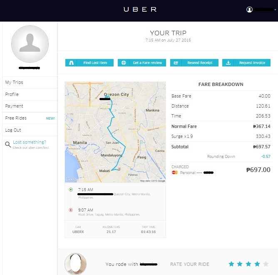This screenshot has height=275, width=278.
Task: Click the account user icon in top header
Action: (x=249, y=10)
